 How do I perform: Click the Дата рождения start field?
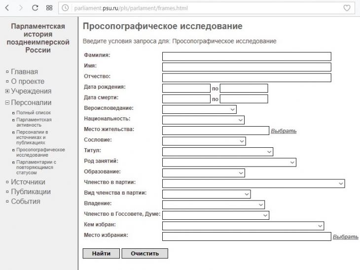tap(186, 88)
